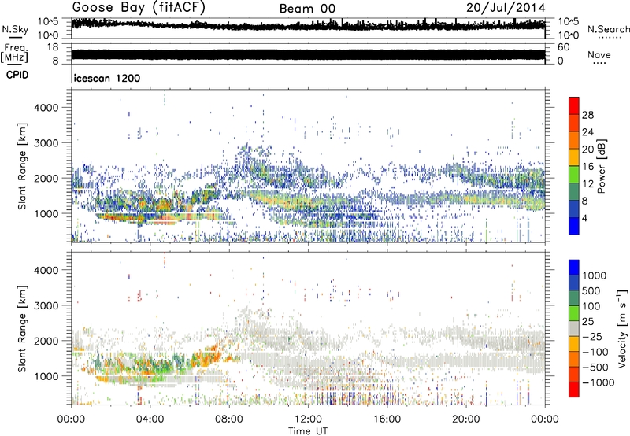Click the '4000' tick on power panel
The image size is (630, 436).
point(46,108)
